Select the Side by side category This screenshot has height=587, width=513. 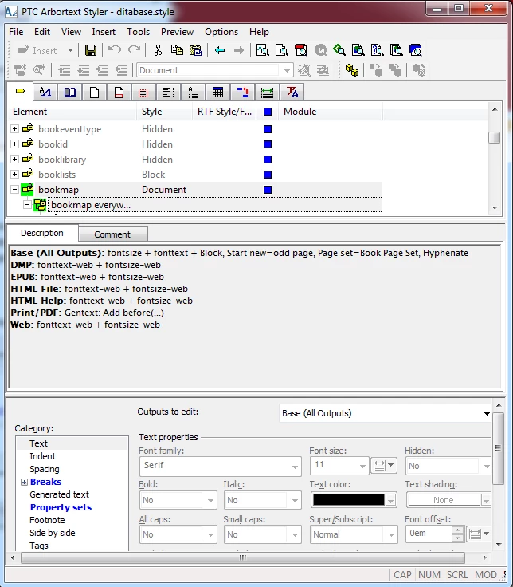pyautogui.click(x=53, y=533)
